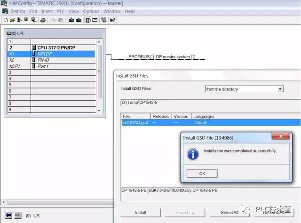Click the Download to Module icon
Screen dimensions: 301x223
[71, 20]
